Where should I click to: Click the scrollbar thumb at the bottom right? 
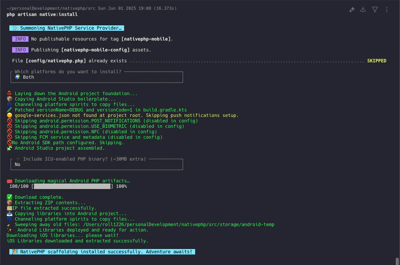397,261
